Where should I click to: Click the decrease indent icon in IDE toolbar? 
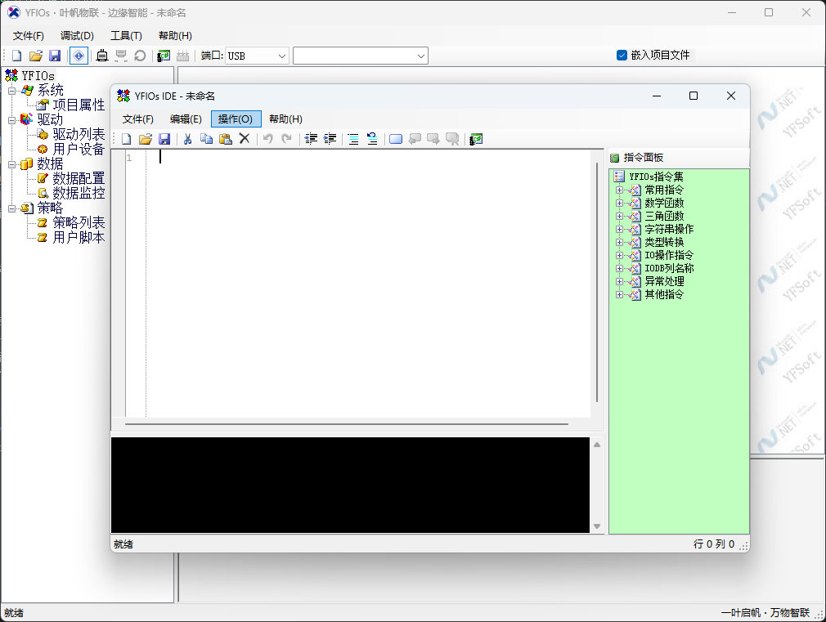(x=311, y=139)
